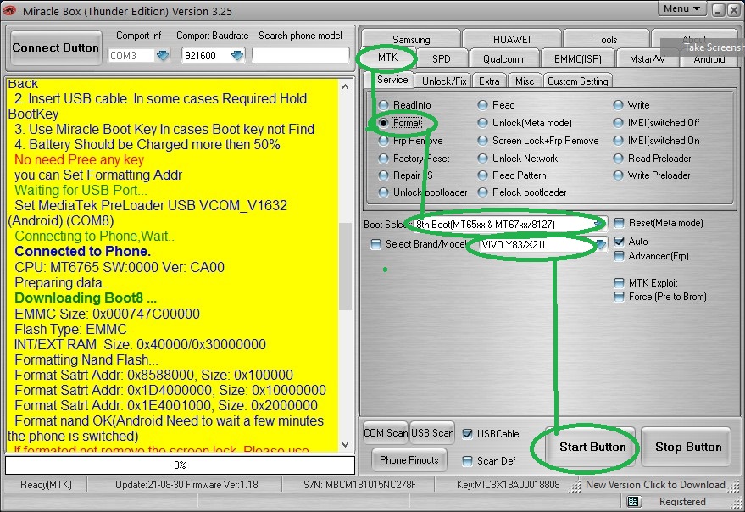Open the EMMC(ISP) tab

point(577,59)
